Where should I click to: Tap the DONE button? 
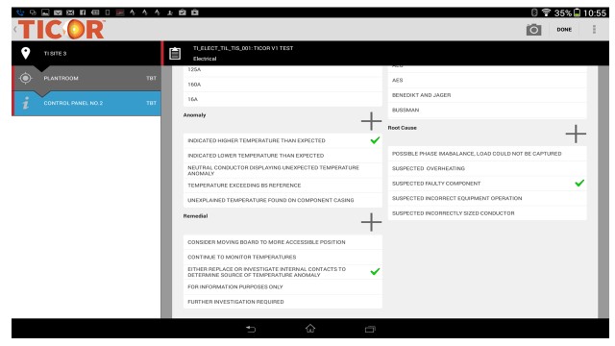click(x=564, y=30)
